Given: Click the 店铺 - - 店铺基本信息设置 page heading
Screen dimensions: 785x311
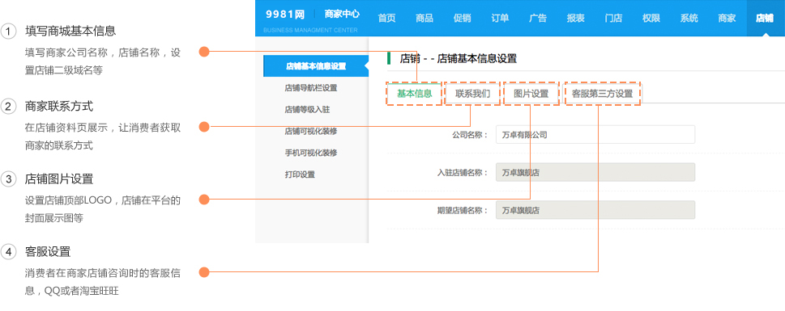Looking at the screenshot, I should [x=458, y=58].
